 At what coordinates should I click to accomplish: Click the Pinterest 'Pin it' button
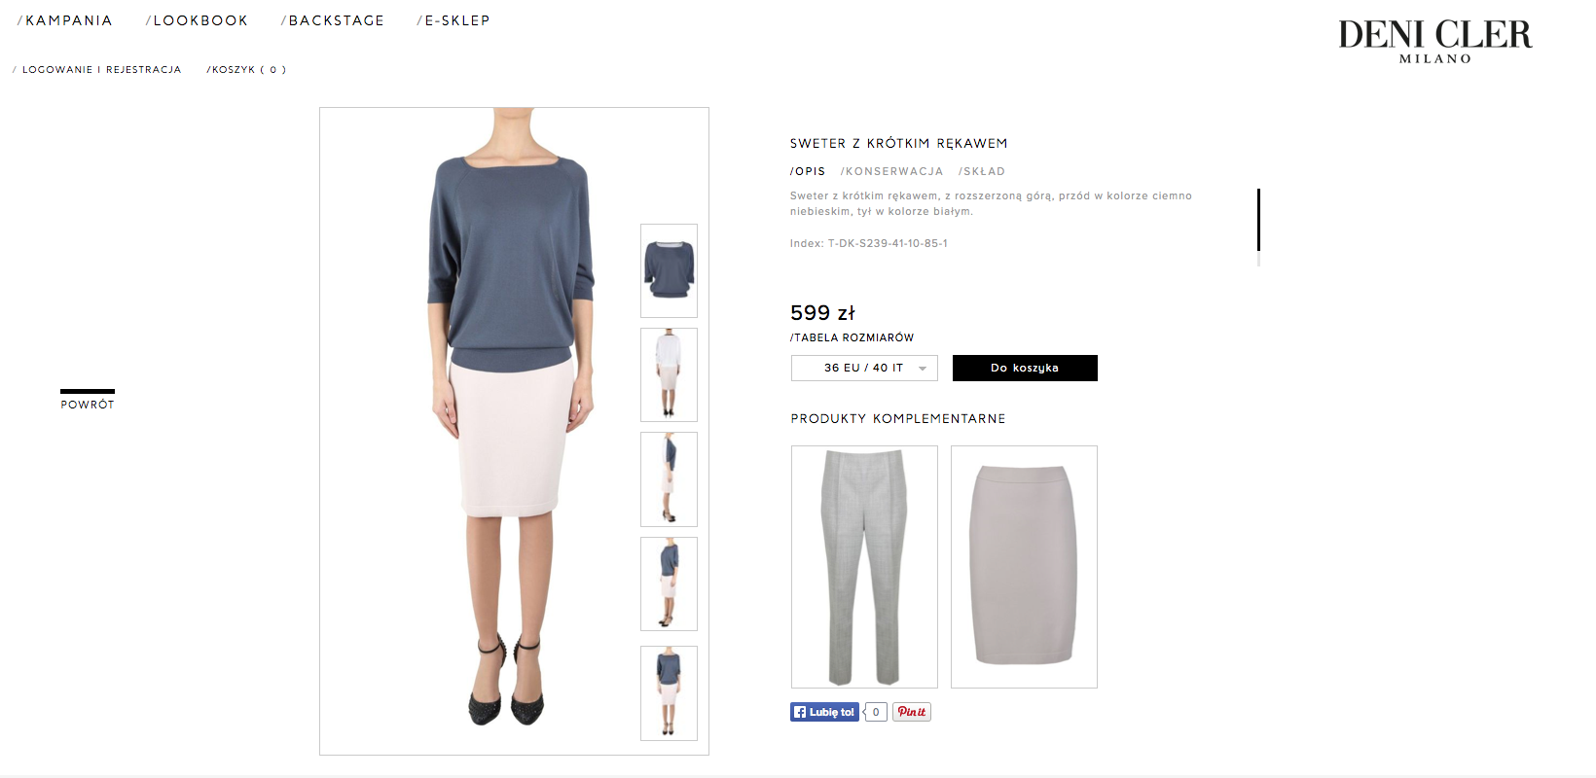(912, 712)
